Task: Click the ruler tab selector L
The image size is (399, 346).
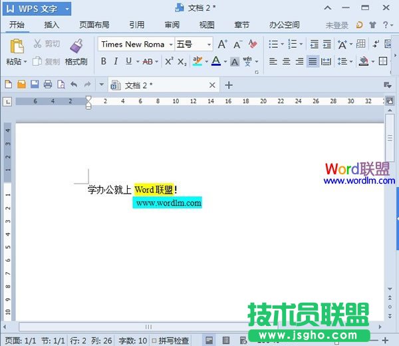Action: tap(7, 102)
